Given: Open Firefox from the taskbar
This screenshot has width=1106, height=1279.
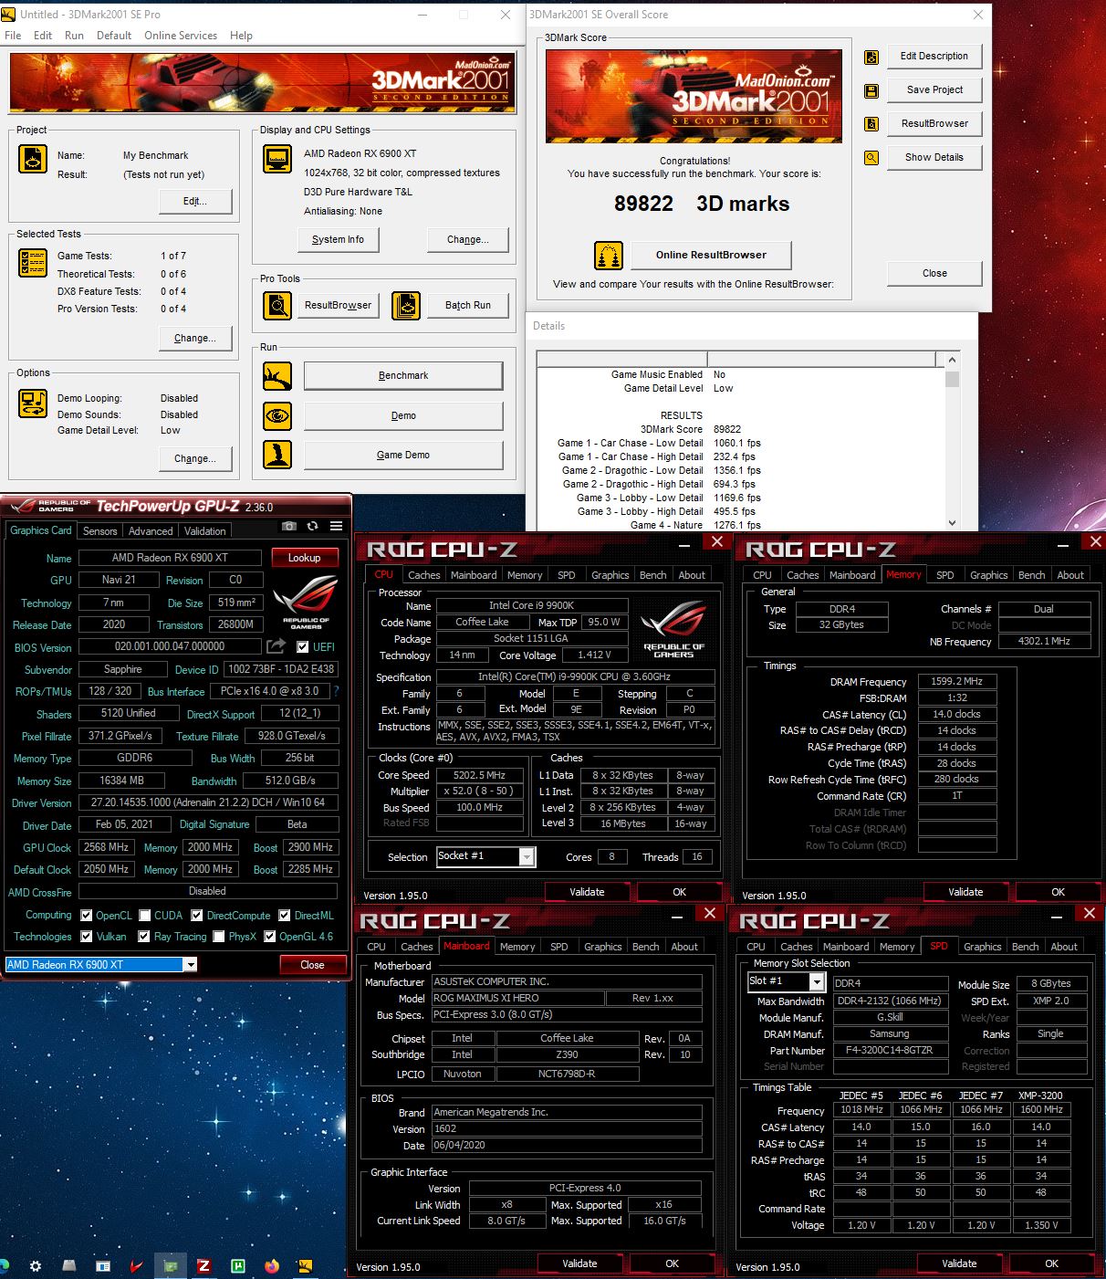Looking at the screenshot, I should point(272,1266).
